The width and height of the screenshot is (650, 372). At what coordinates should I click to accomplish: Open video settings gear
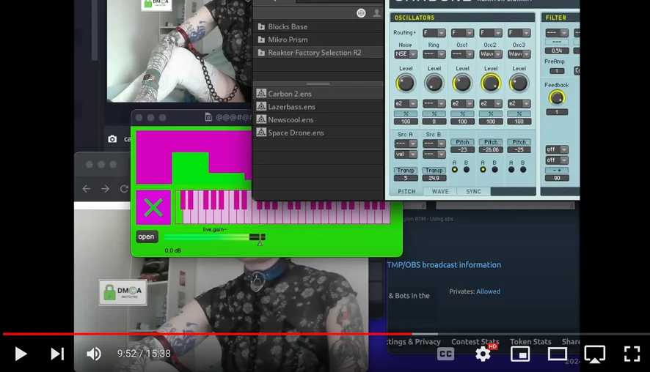(483, 354)
